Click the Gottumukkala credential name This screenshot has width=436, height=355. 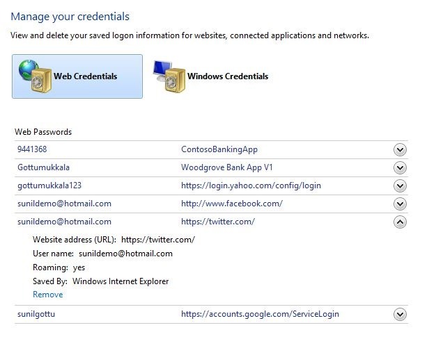(x=43, y=167)
